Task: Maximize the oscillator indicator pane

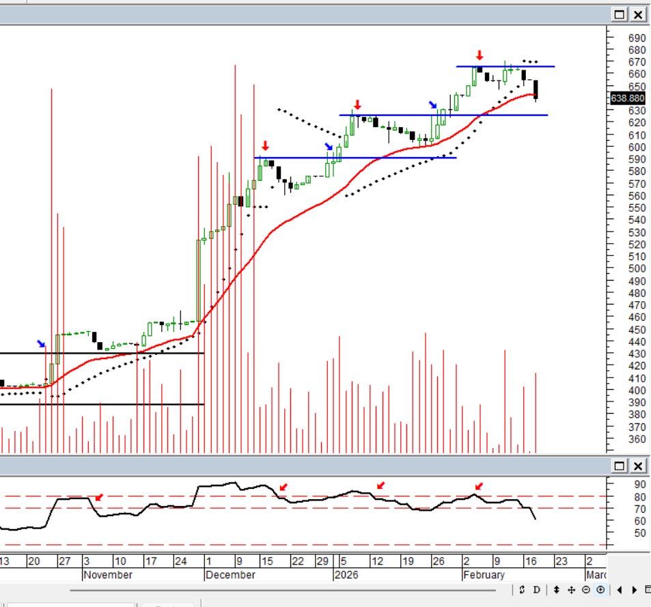Action: coord(619,466)
